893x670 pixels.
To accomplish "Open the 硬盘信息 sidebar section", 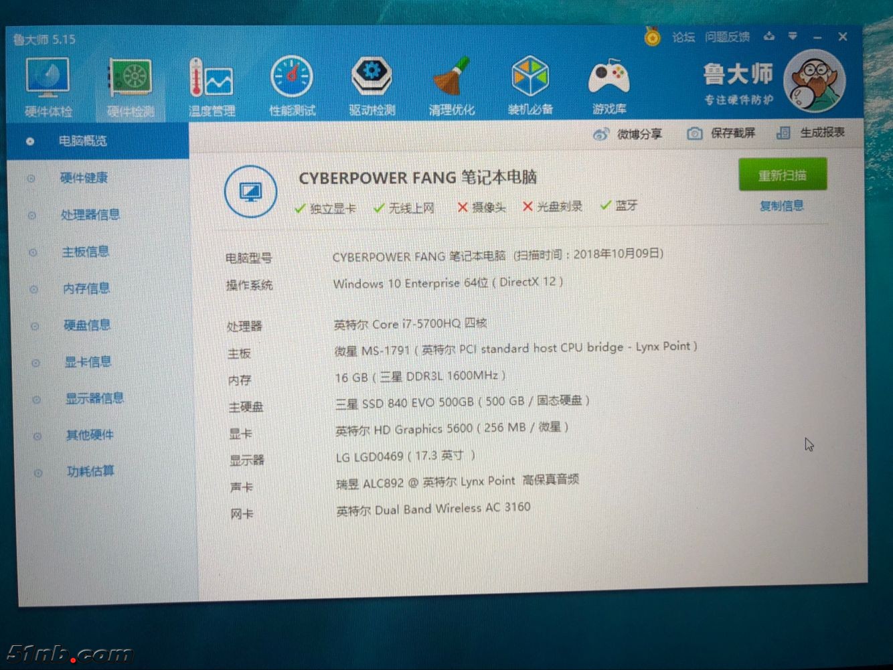I will click(87, 325).
